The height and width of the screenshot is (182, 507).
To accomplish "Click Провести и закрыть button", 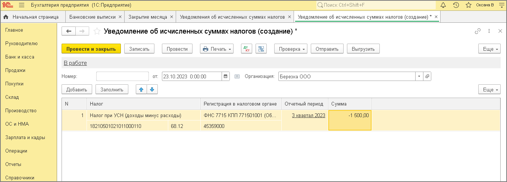I will [91, 49].
